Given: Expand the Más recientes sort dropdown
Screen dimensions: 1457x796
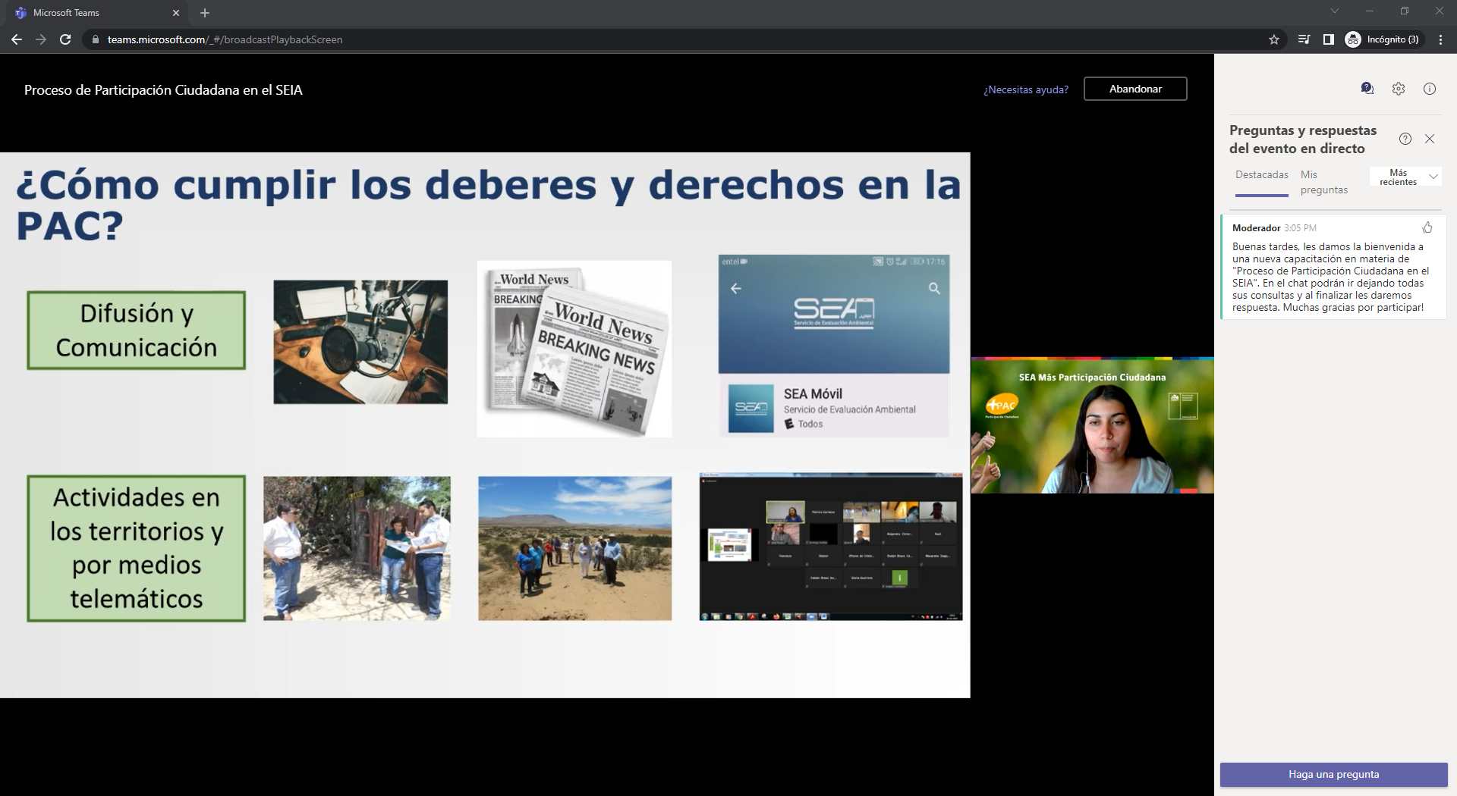Looking at the screenshot, I should click(x=1405, y=177).
